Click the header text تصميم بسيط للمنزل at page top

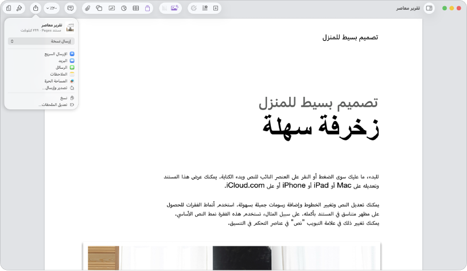(x=350, y=37)
